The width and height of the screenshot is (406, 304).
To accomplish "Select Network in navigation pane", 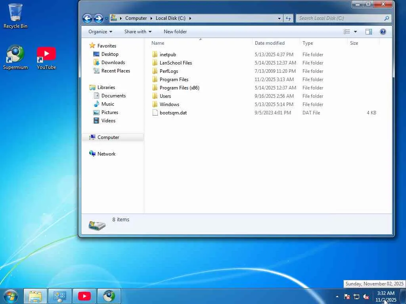I will tap(106, 154).
